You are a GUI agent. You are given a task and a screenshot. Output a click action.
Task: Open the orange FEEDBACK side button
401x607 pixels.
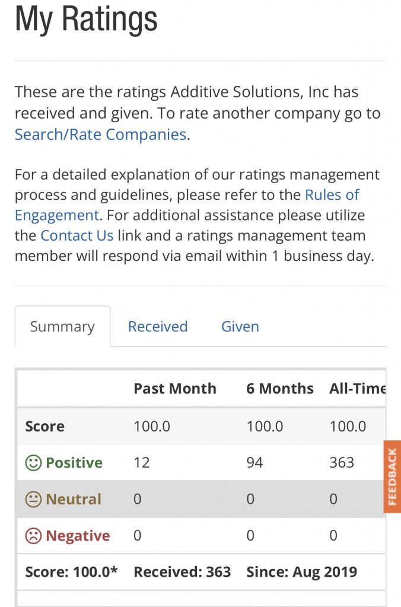pyautogui.click(x=392, y=477)
